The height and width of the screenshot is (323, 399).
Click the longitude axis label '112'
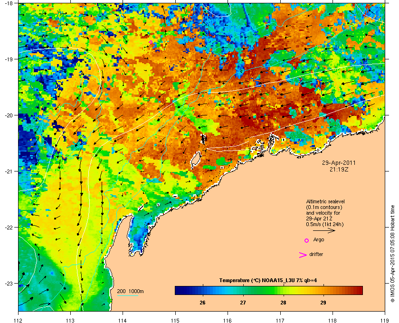click(19, 320)
